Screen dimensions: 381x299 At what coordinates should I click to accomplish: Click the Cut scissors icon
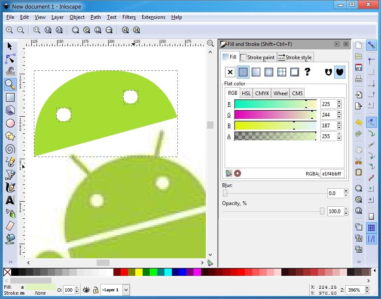pos(359,161)
